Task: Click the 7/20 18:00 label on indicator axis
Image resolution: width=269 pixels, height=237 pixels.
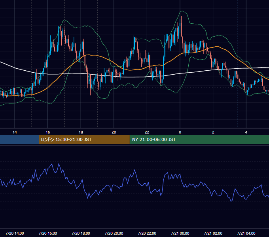Action: tap(81, 233)
